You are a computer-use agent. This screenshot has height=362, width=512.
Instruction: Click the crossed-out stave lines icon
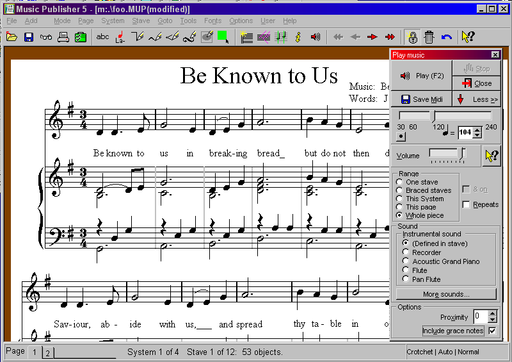[264, 37]
